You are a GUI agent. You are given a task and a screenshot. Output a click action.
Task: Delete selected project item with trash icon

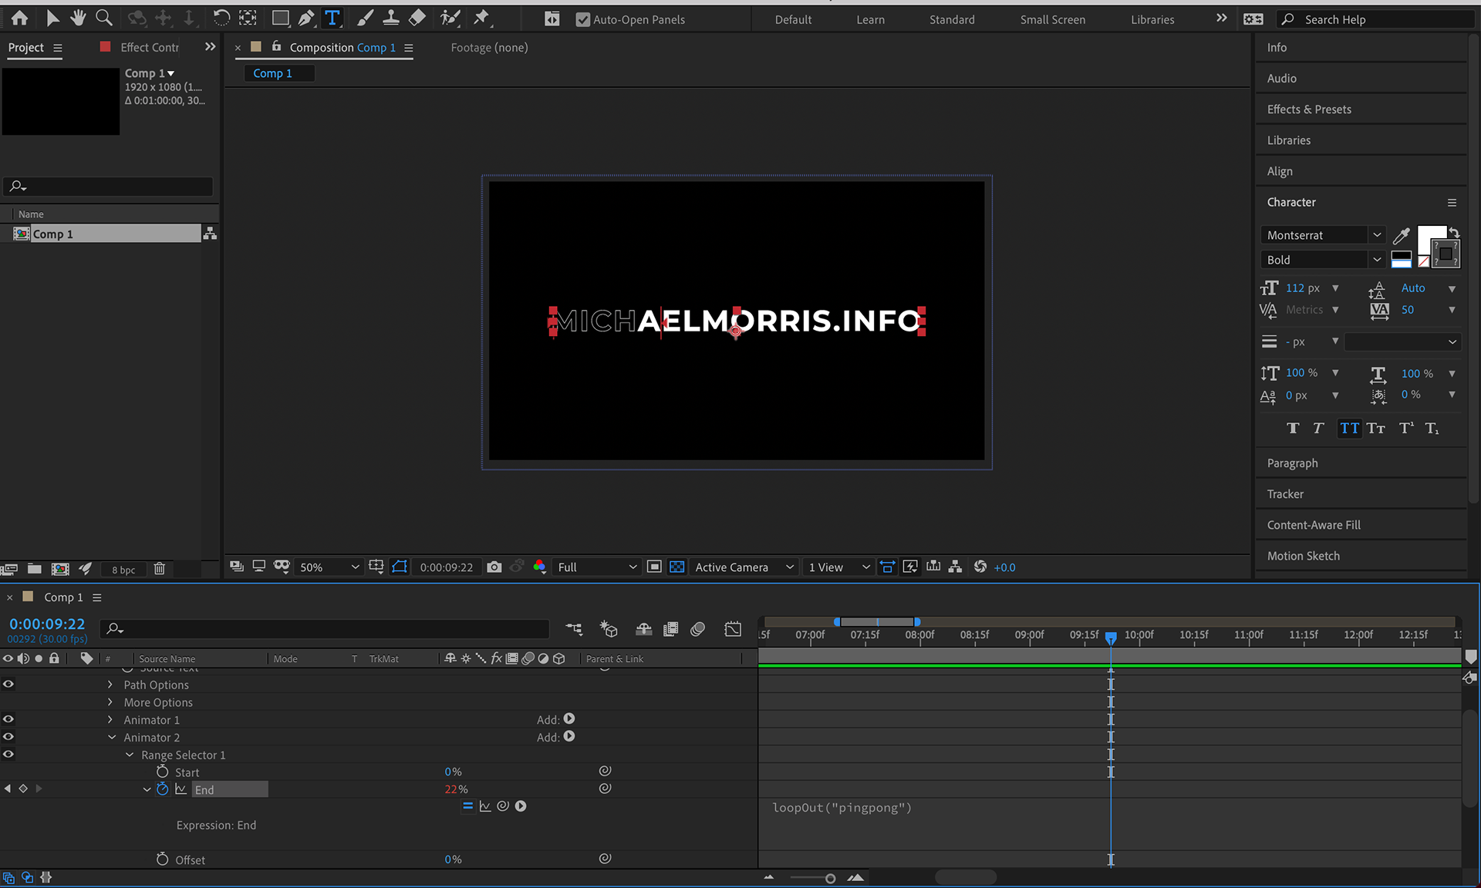tap(160, 569)
